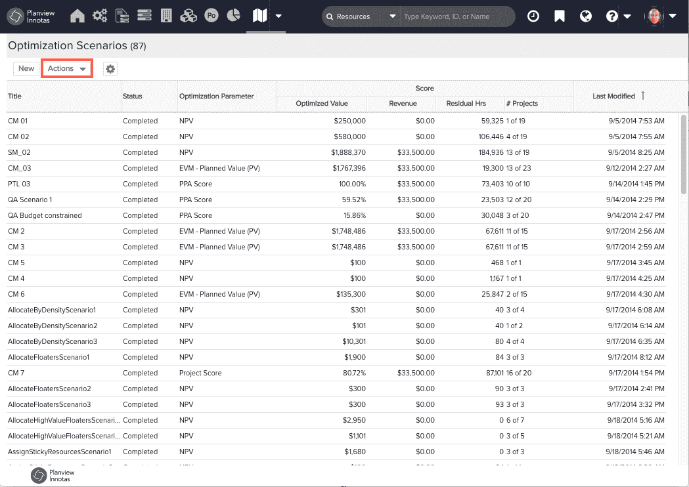Open the bookmark icon
689x487 pixels.
[x=560, y=16]
